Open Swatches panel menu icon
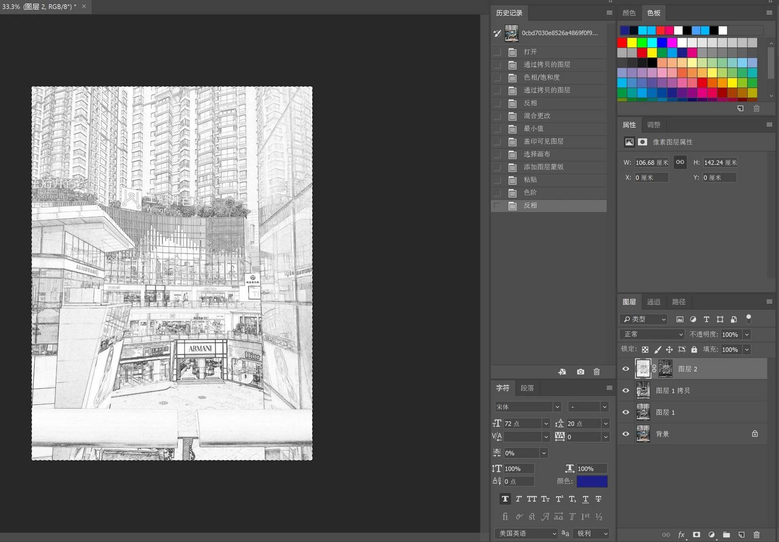This screenshot has height=542, width=779. pyautogui.click(x=769, y=13)
